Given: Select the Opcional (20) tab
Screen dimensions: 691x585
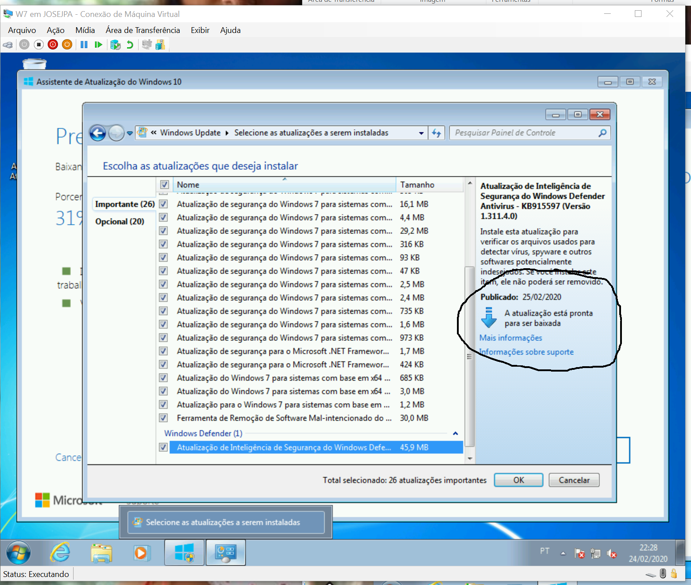Looking at the screenshot, I should coord(119,221).
